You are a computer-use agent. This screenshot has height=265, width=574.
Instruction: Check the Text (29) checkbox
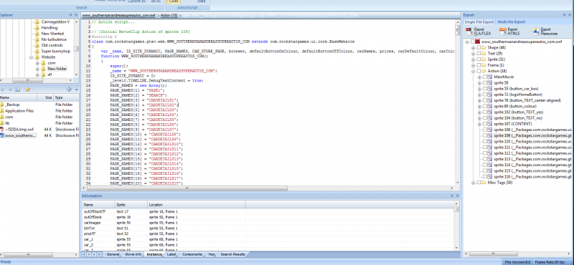pyautogui.click(x=479, y=54)
